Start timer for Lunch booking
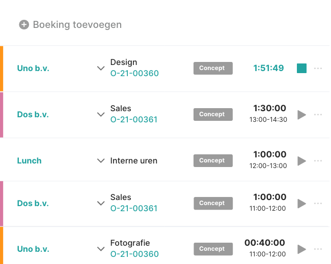The width and height of the screenshot is (331, 264). click(x=301, y=160)
